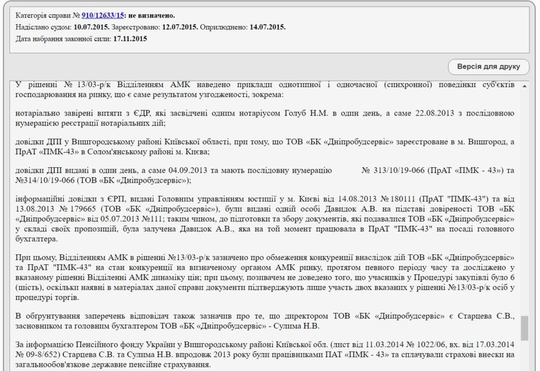Click paragraph 'довідки ДПІ видані в один день'
The height and width of the screenshot is (371, 540).
[264, 175]
